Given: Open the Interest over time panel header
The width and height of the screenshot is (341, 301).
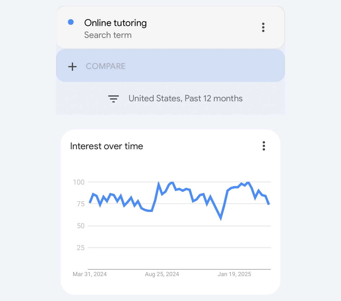Looking at the screenshot, I should [107, 146].
